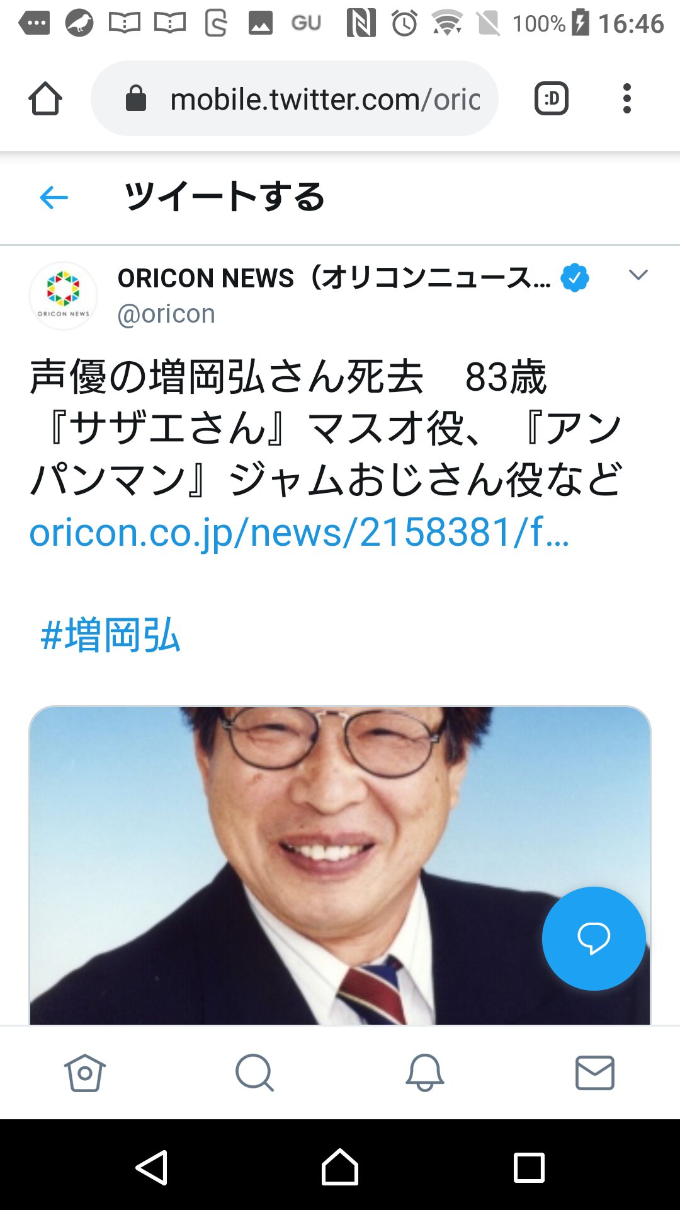Open the #増岡弘 hashtag

111,635
